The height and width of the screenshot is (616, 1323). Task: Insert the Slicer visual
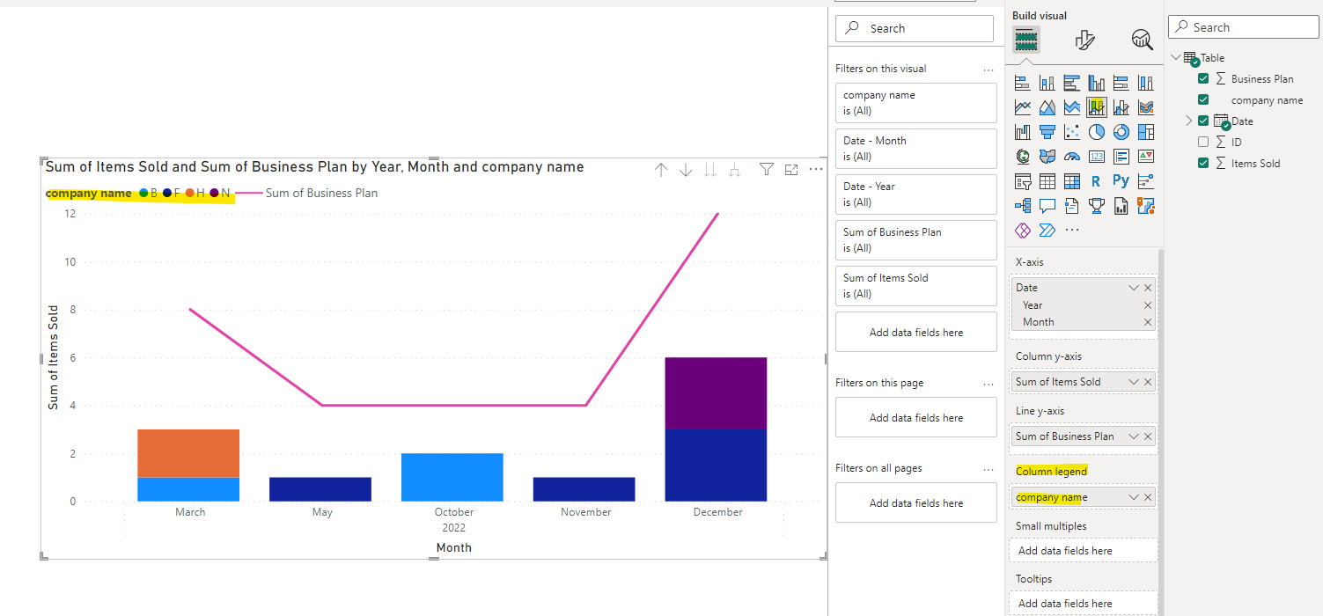click(x=1023, y=181)
